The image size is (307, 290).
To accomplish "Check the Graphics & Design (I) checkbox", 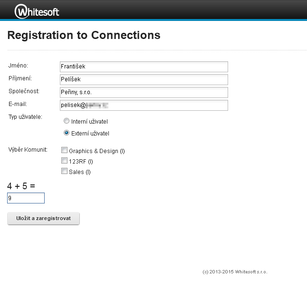I will (x=65, y=151).
